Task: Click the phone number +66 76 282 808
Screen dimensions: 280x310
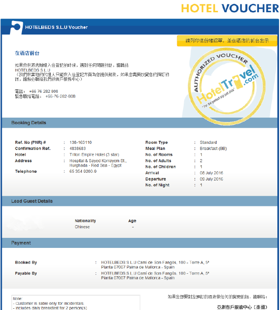Action: tap(44, 91)
